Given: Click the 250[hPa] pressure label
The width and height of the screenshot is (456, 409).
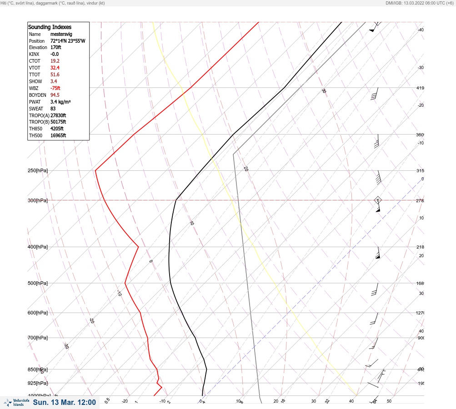Looking at the screenshot, I should [x=38, y=170].
